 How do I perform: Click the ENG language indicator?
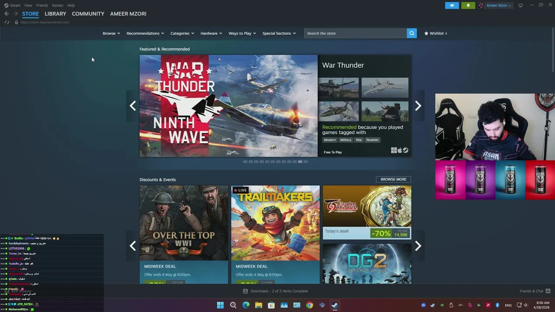508,305
